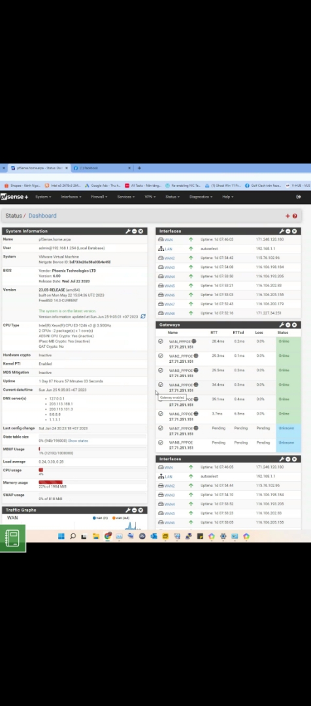Viewport: 311px width, 706px height.
Task: Collapse the Traffic Graphs widget
Action: 134,510
